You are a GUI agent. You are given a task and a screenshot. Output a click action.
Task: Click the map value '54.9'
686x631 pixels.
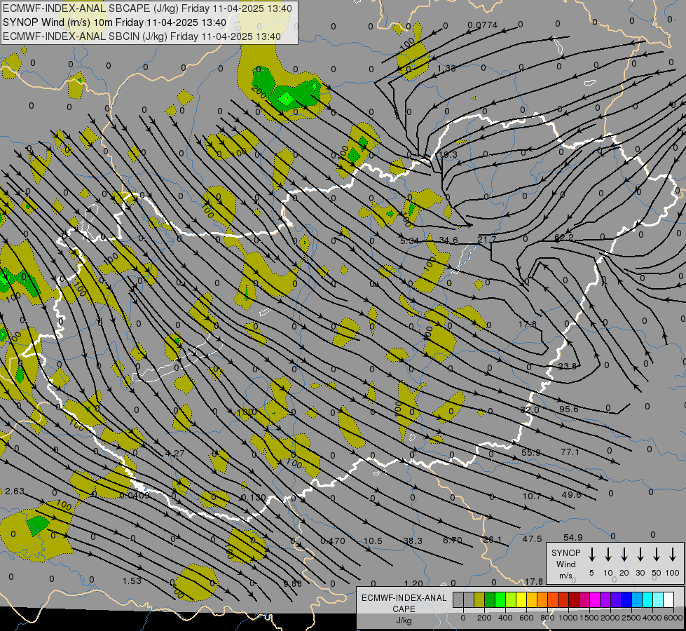coord(572,537)
